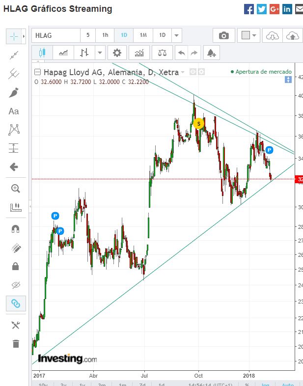Select the long position measurement tool
This screenshot has height=386, width=303.
[14, 148]
